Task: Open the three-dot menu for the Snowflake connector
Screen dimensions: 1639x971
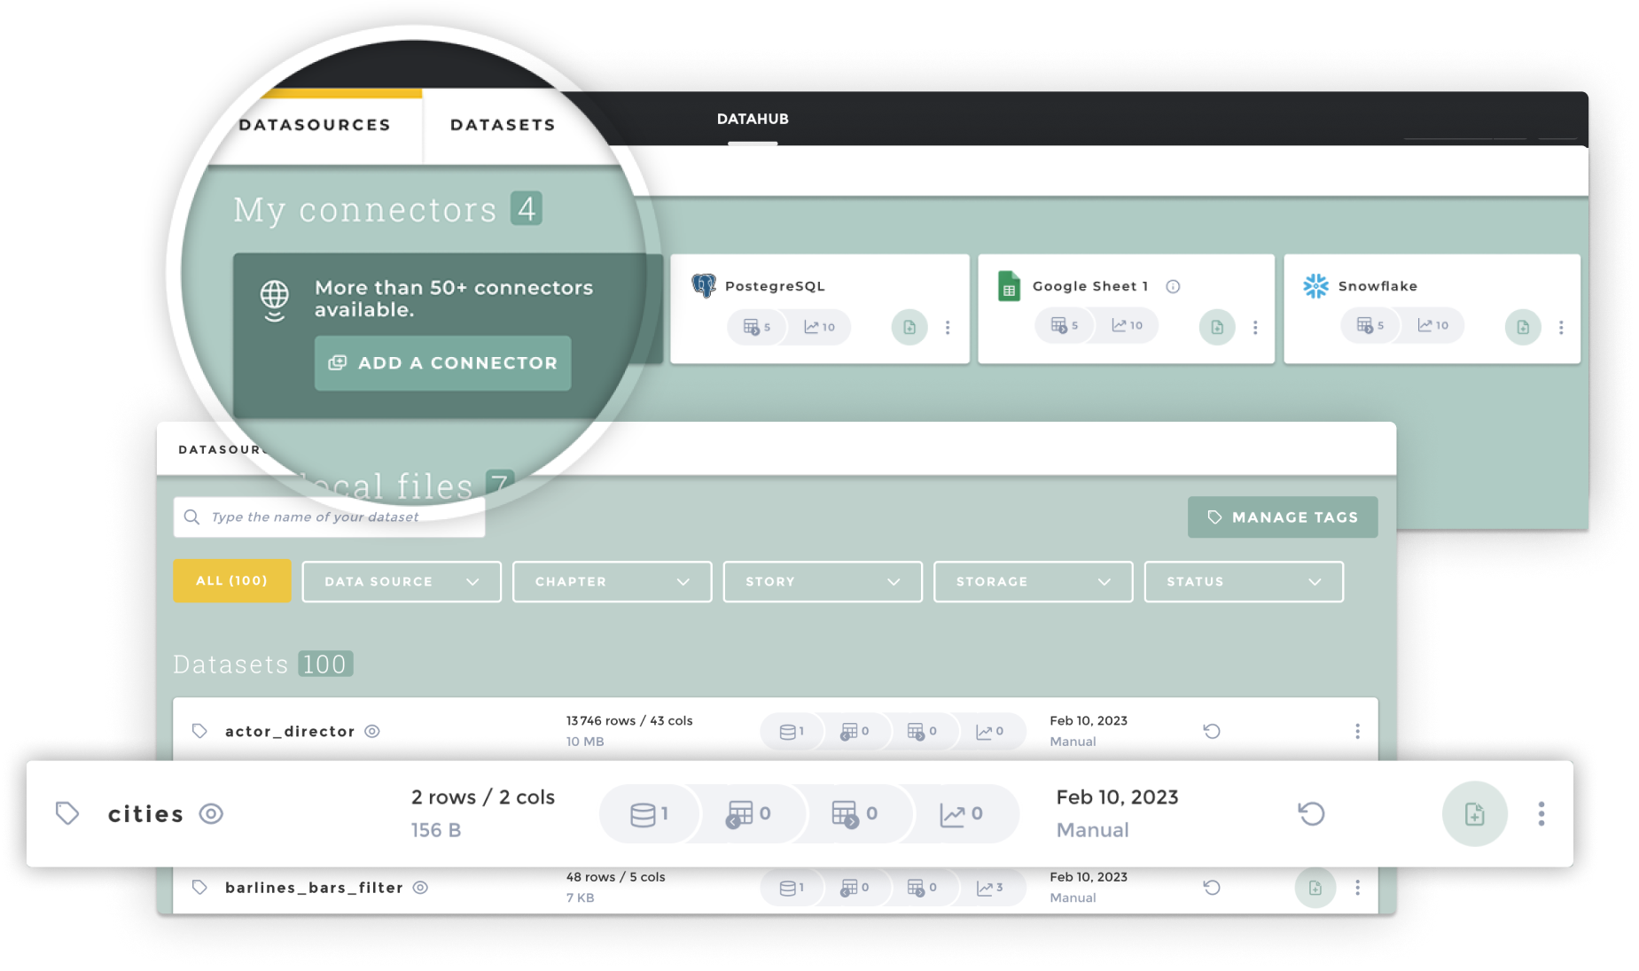Action: pos(1561,326)
